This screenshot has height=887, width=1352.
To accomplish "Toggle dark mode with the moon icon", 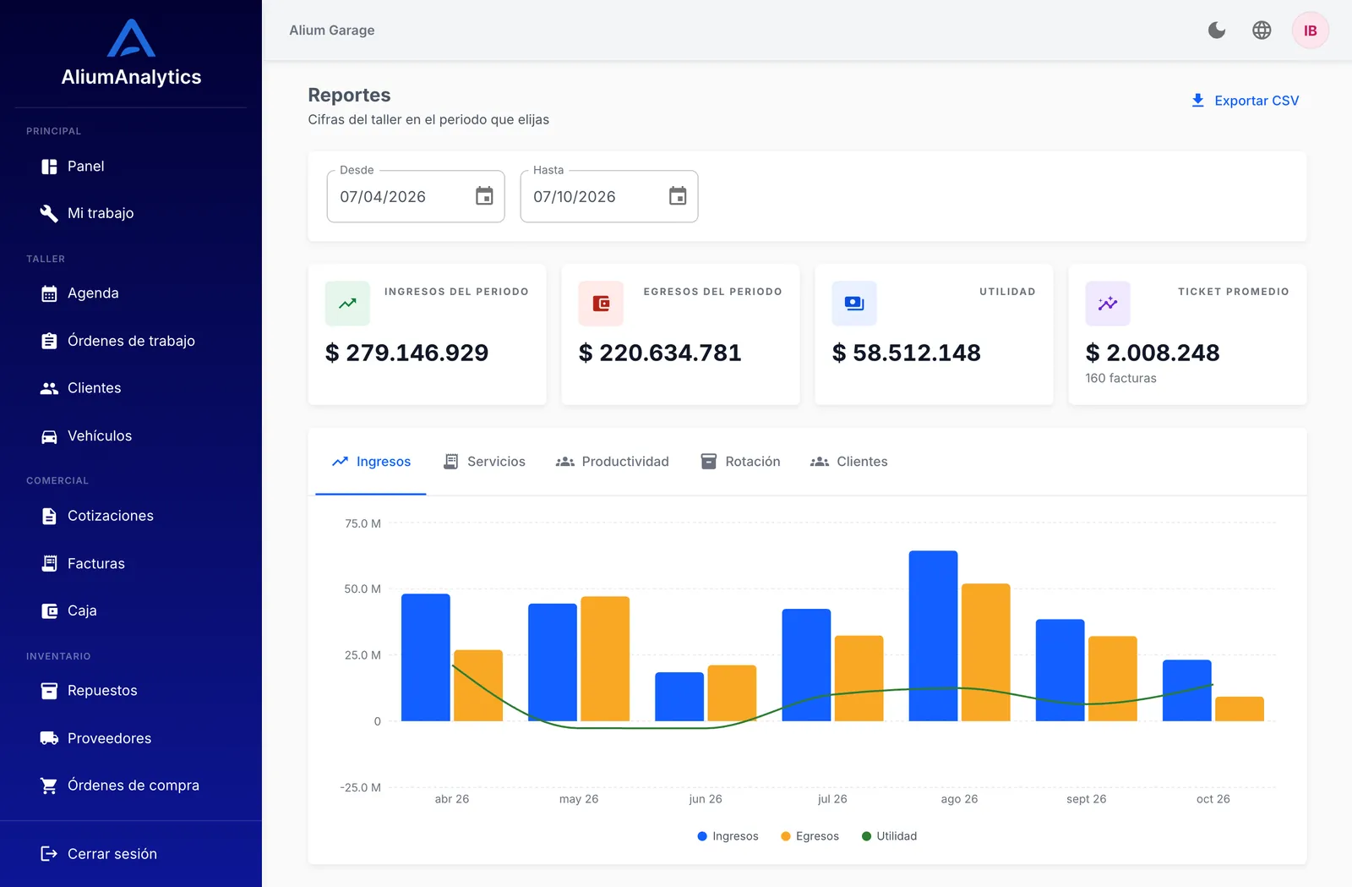I will click(x=1217, y=30).
